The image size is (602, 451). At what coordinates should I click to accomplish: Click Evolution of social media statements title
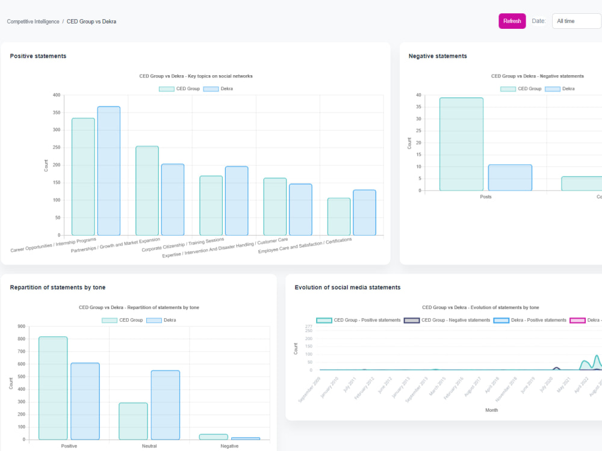click(347, 287)
